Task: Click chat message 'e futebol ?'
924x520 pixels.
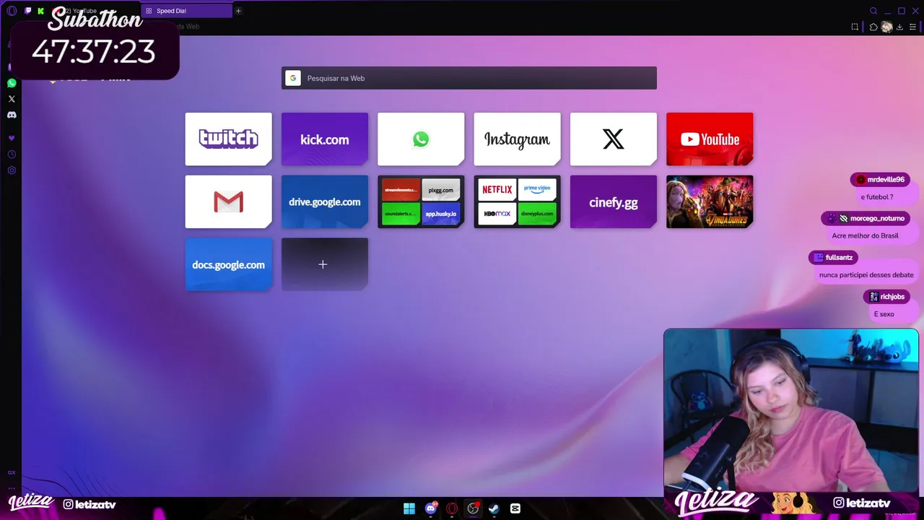Action: pos(877,196)
